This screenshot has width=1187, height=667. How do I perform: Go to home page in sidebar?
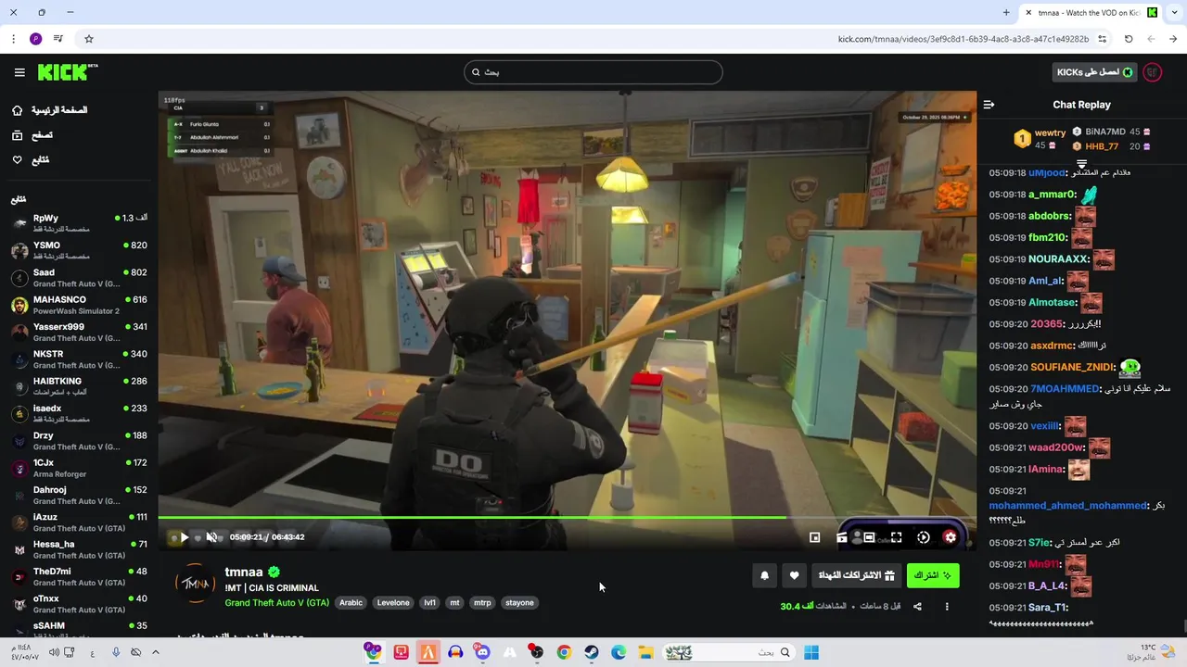coord(50,110)
